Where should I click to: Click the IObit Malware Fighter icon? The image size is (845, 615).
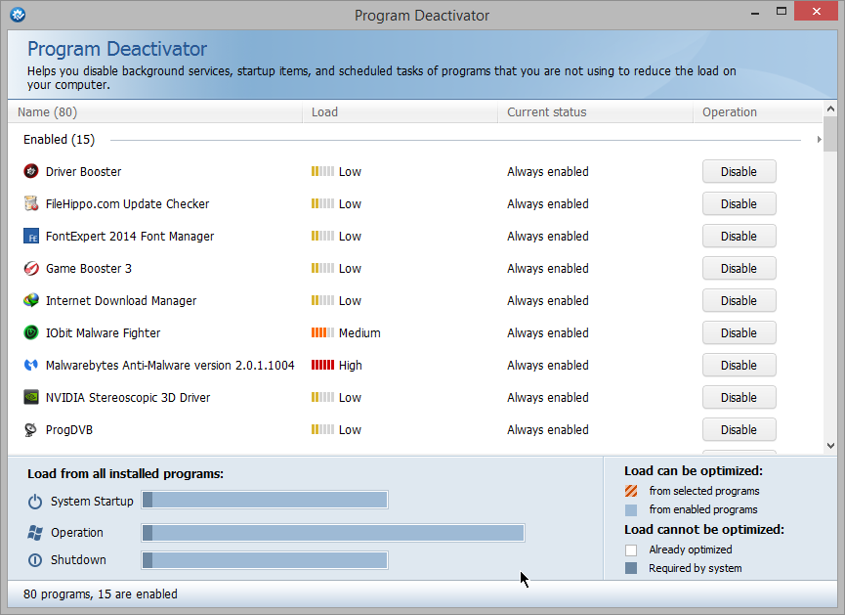point(31,332)
